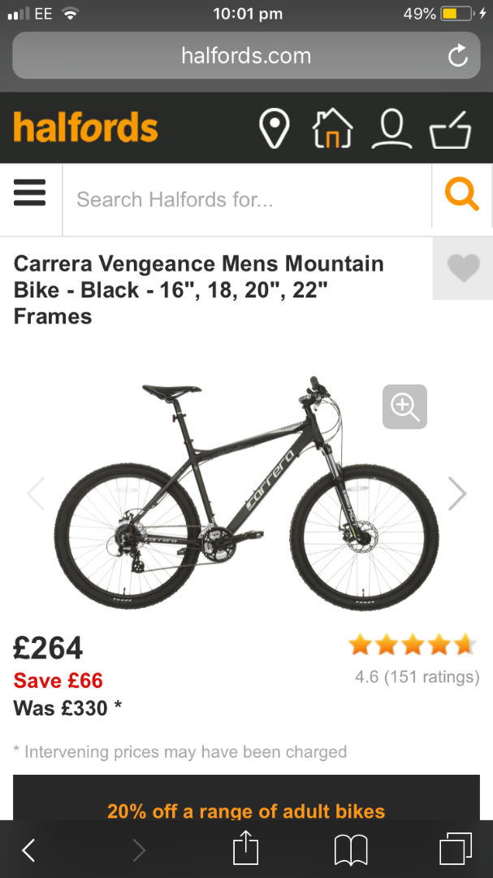Open the hamburger menu
Viewport: 493px width, 878px height.
30,193
